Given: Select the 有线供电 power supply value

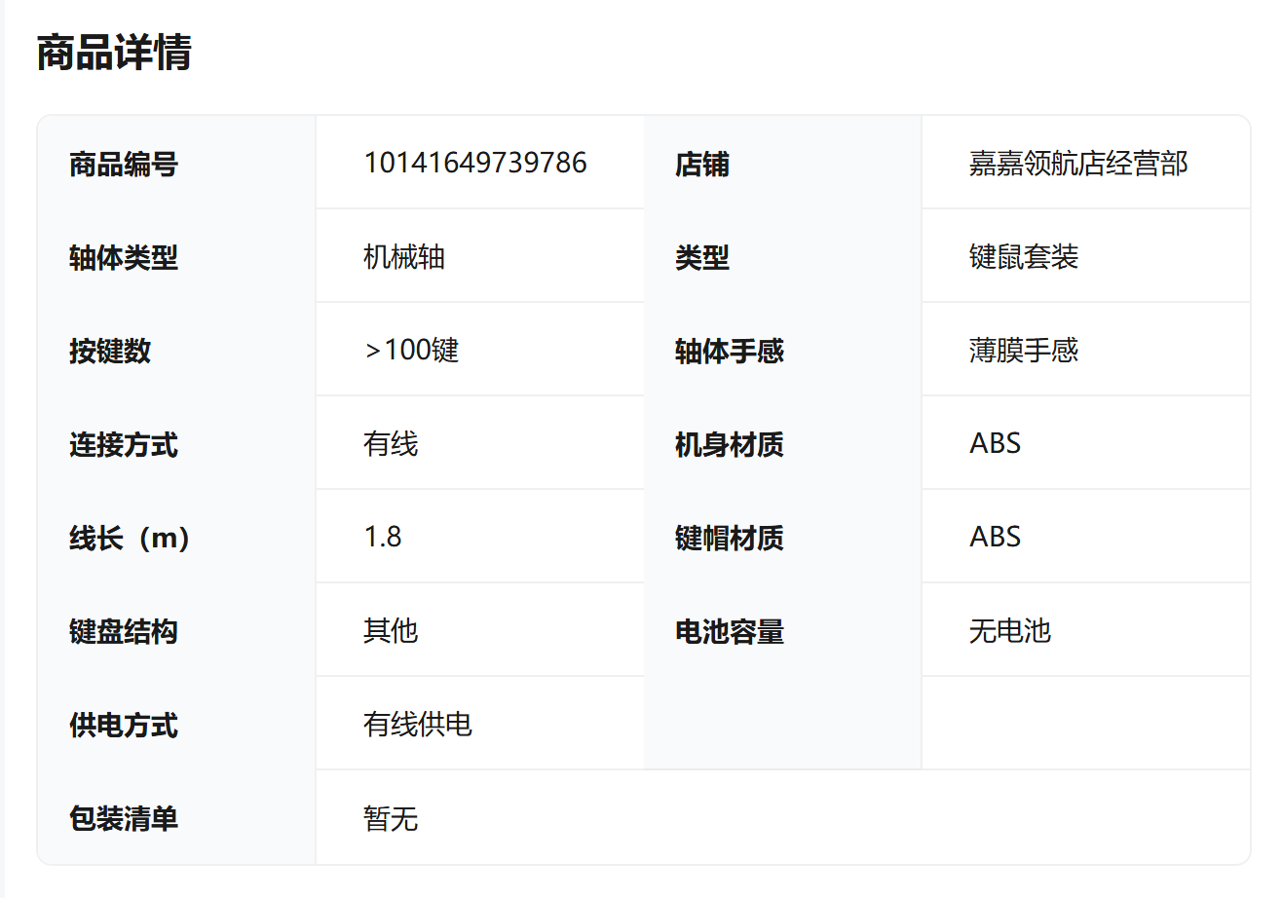Looking at the screenshot, I should click(x=418, y=725).
